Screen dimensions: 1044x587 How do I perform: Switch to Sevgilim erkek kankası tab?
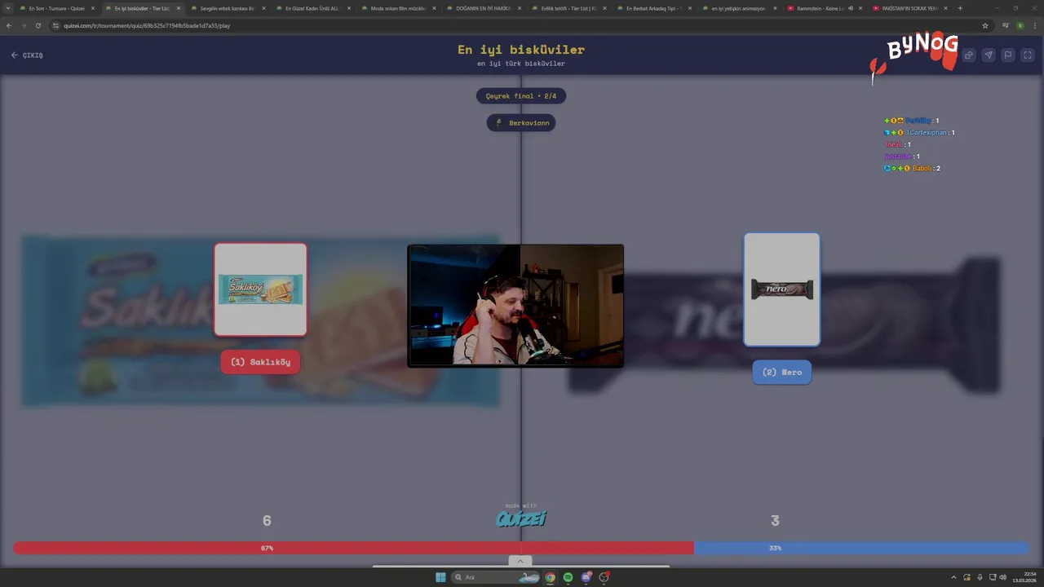click(x=228, y=8)
